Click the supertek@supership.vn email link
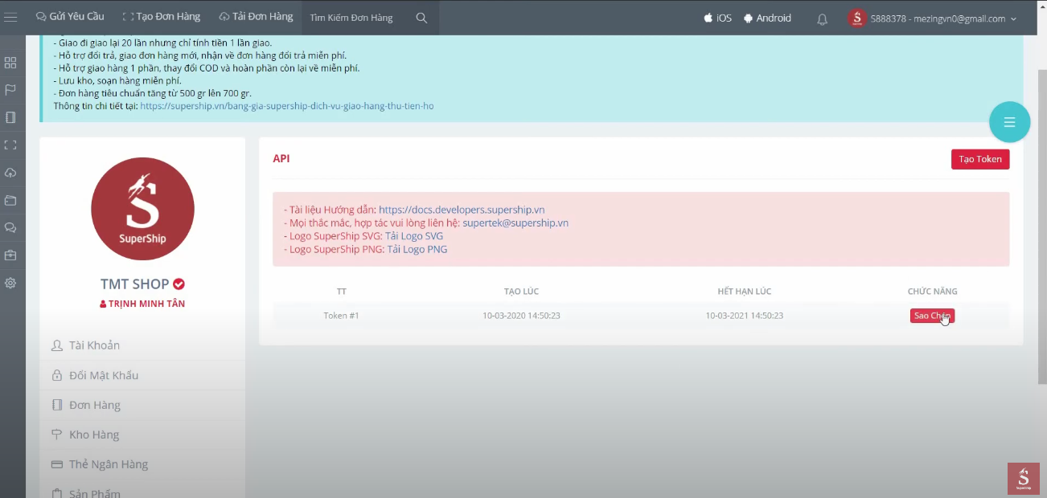The height and width of the screenshot is (498, 1047). [515, 223]
